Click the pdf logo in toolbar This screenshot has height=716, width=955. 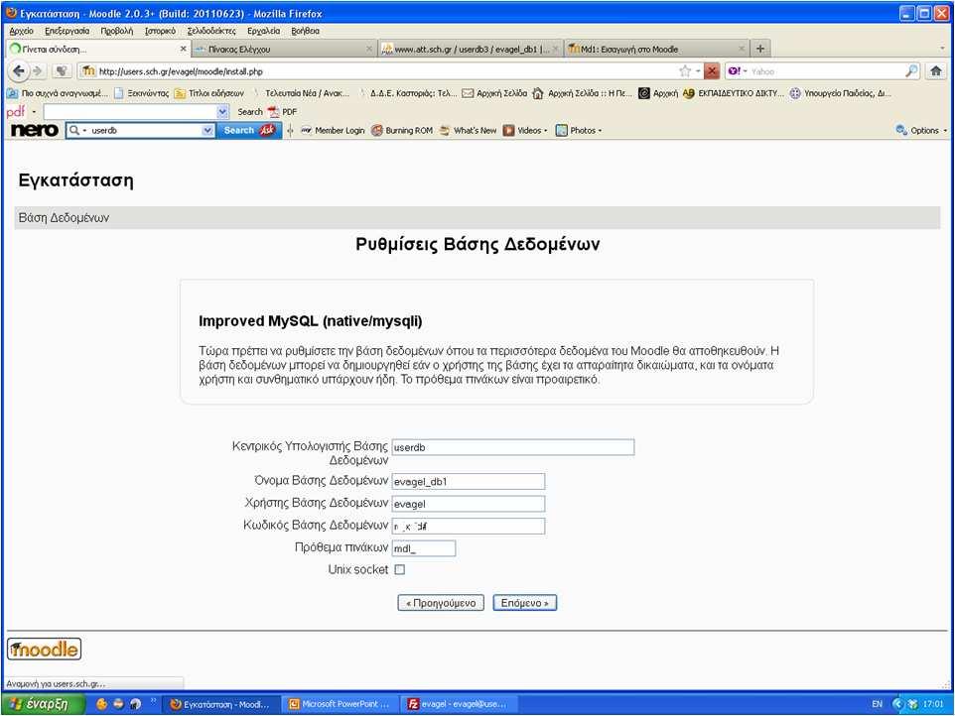(x=16, y=112)
